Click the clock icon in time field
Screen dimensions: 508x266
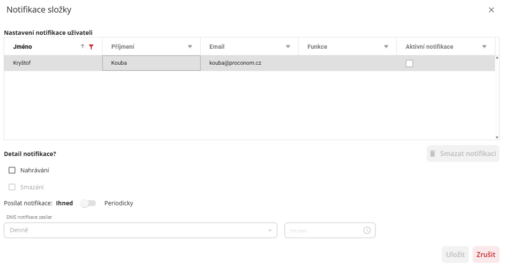pos(367,230)
